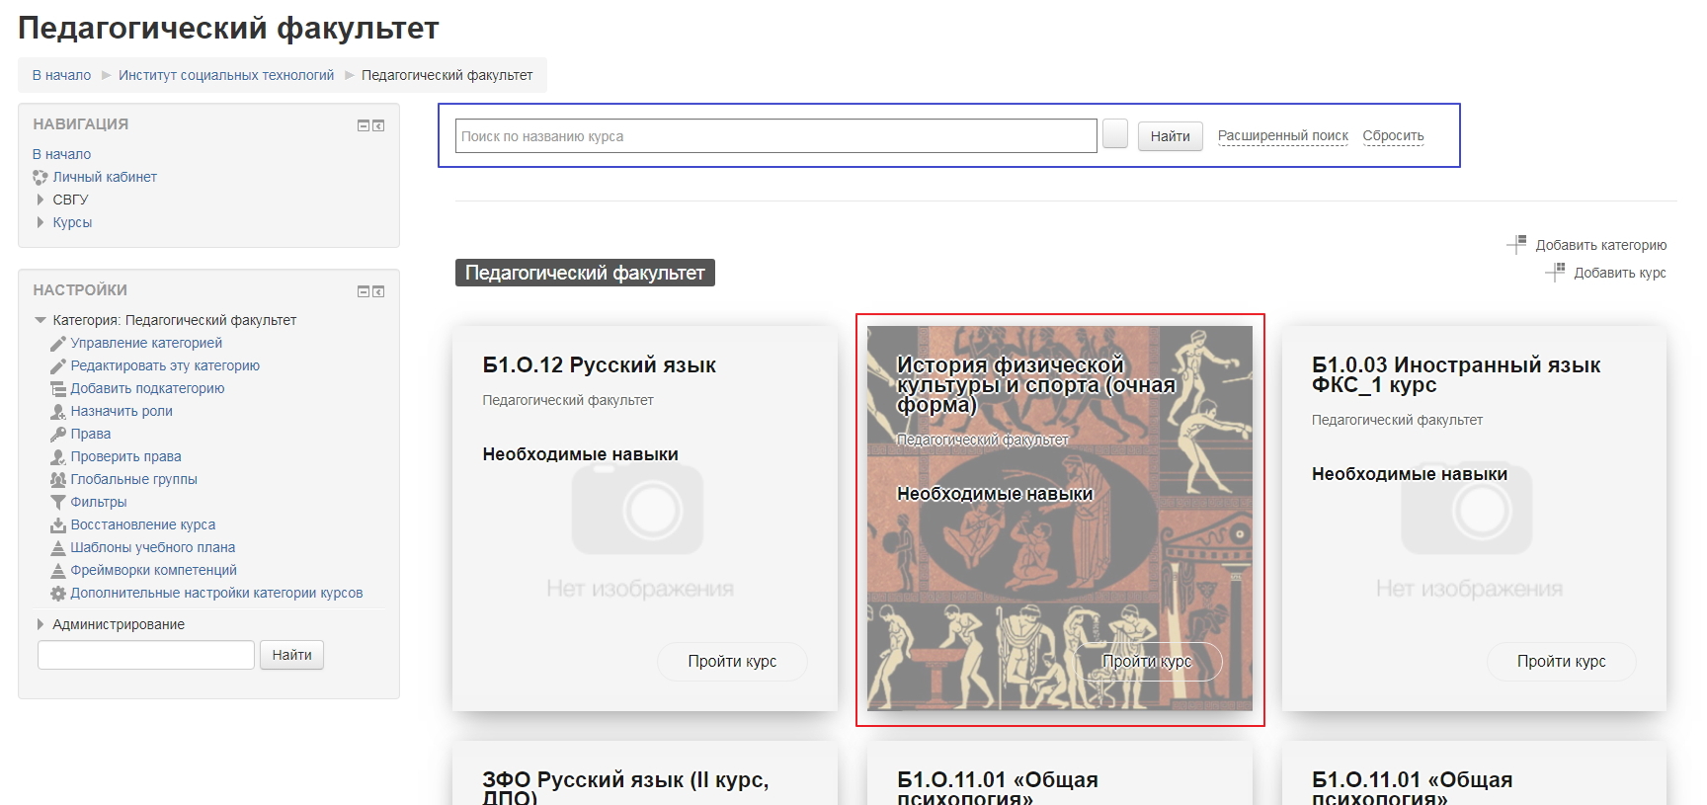This screenshot has width=1707, height=805.
Task: Expand the Курсы tree branch
Action: [x=40, y=222]
